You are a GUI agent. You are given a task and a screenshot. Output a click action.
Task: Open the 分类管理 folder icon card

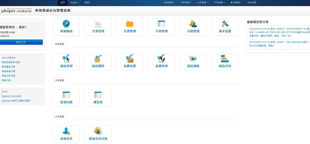coord(130,27)
